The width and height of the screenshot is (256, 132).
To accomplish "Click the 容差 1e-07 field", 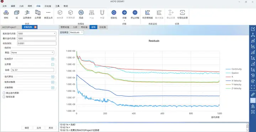I will [32, 70].
